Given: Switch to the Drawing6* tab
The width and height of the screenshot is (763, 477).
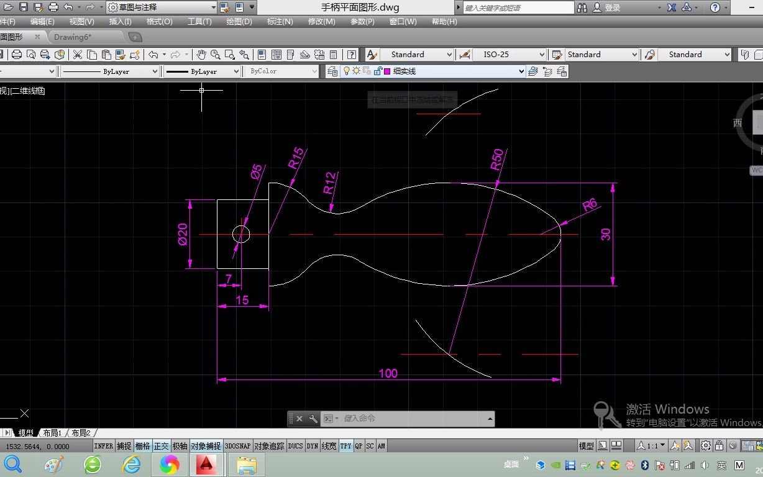Looking at the screenshot, I should [73, 37].
